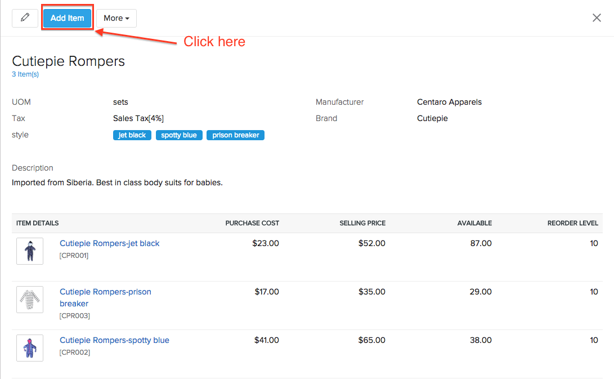The height and width of the screenshot is (379, 614).
Task: Expand More options for this item group
Action: pyautogui.click(x=116, y=17)
